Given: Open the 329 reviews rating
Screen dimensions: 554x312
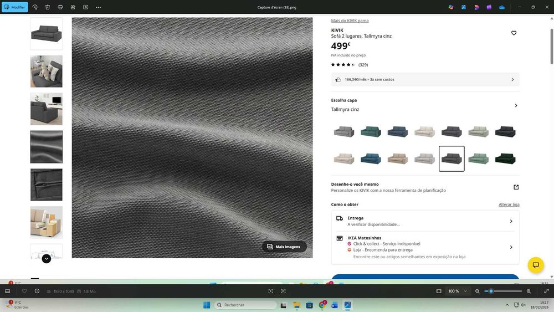Looking at the screenshot, I should (x=350, y=65).
